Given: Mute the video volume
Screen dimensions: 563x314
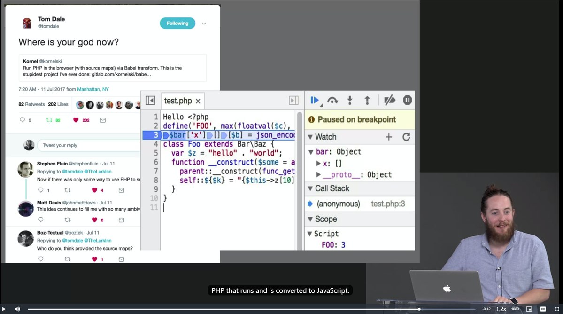Looking at the screenshot, I should (x=17, y=309).
